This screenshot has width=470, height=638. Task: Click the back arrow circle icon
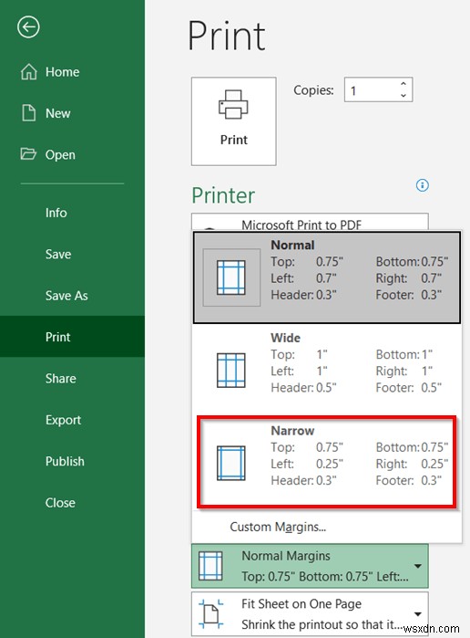tap(28, 27)
